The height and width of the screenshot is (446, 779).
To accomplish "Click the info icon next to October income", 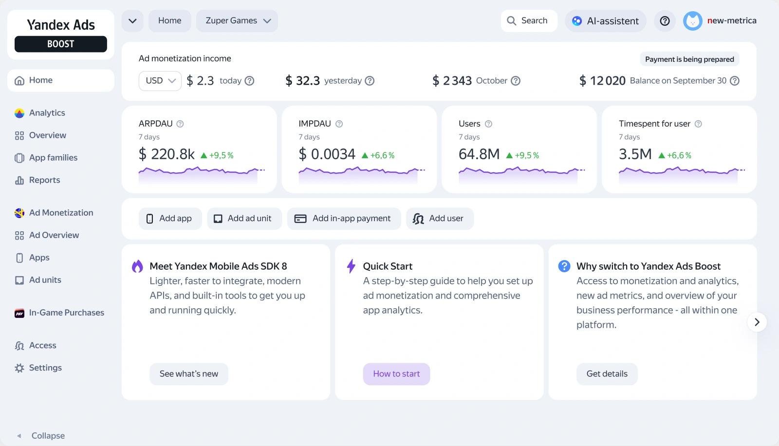I will pos(515,81).
